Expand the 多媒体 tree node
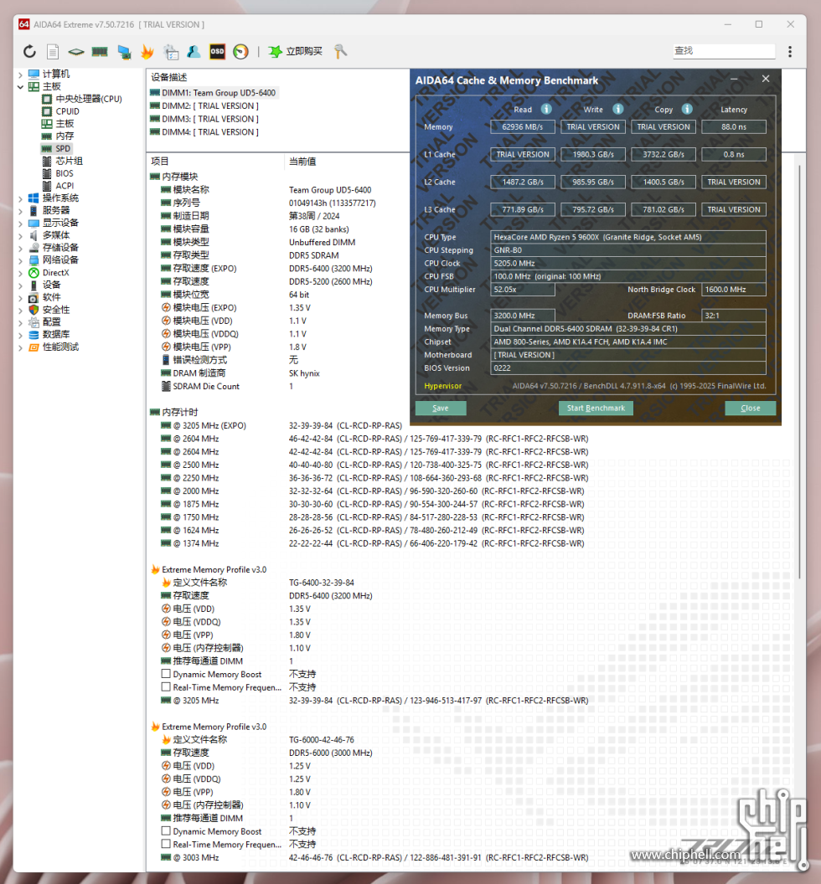This screenshot has width=821, height=884. coord(20,236)
